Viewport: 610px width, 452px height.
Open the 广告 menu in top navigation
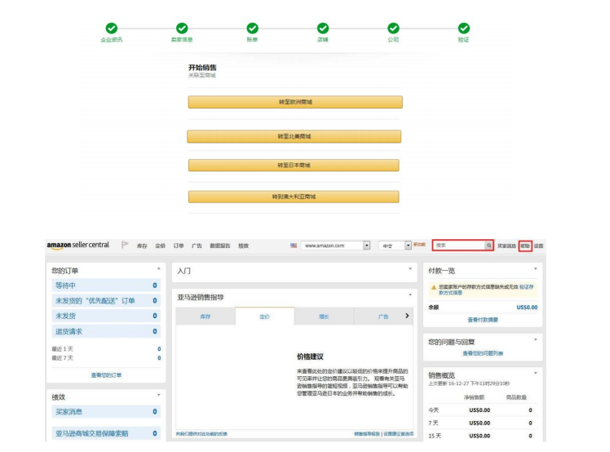coord(197,246)
